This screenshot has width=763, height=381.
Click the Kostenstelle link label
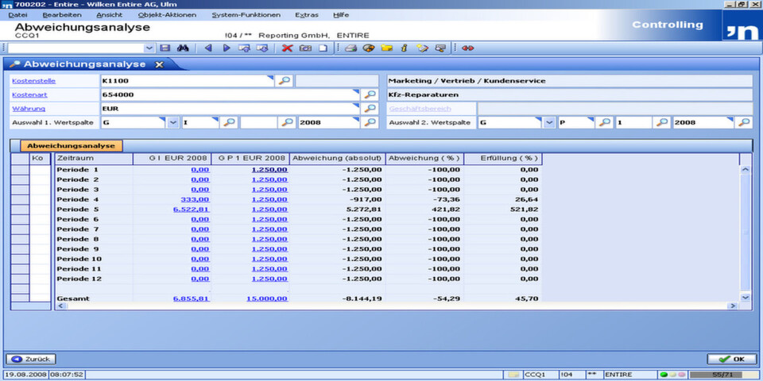pyautogui.click(x=33, y=81)
